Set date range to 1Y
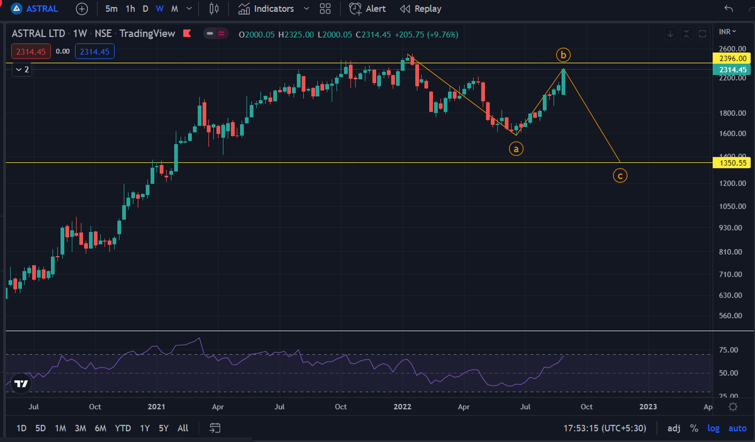This screenshot has height=442, width=755. (x=145, y=428)
